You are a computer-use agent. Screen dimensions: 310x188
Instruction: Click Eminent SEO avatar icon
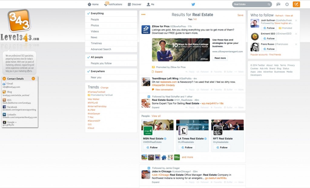coord(255,37)
